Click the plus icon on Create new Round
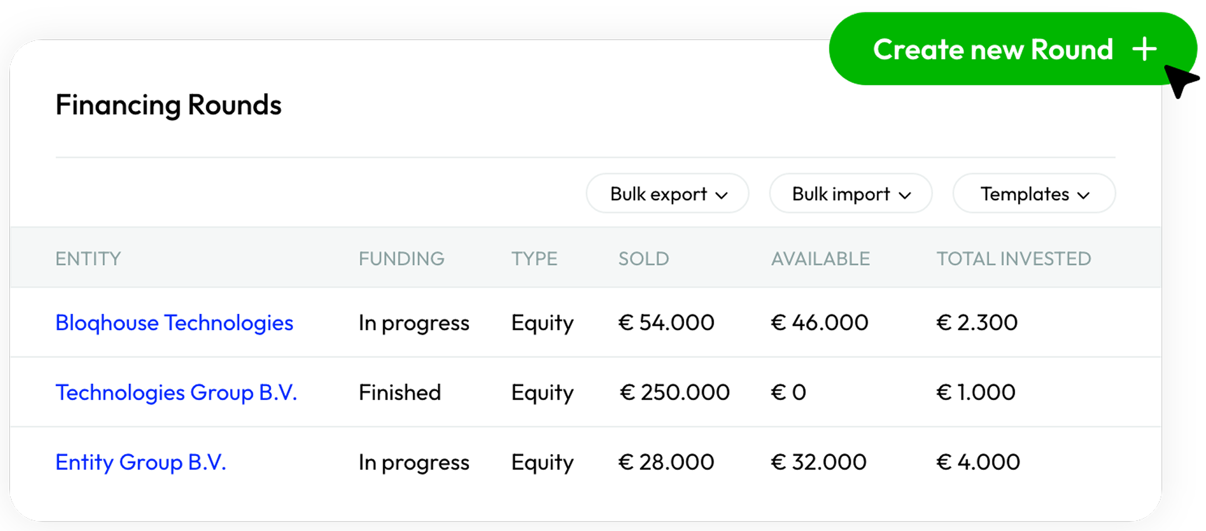 [x=1144, y=49]
